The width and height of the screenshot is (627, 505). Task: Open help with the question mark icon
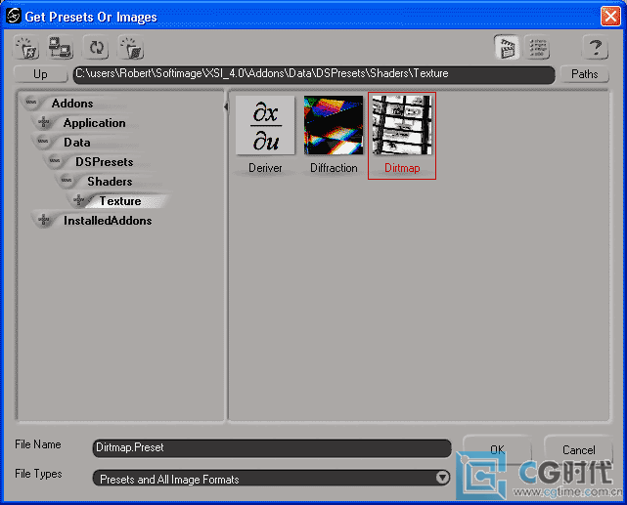pyautogui.click(x=596, y=48)
